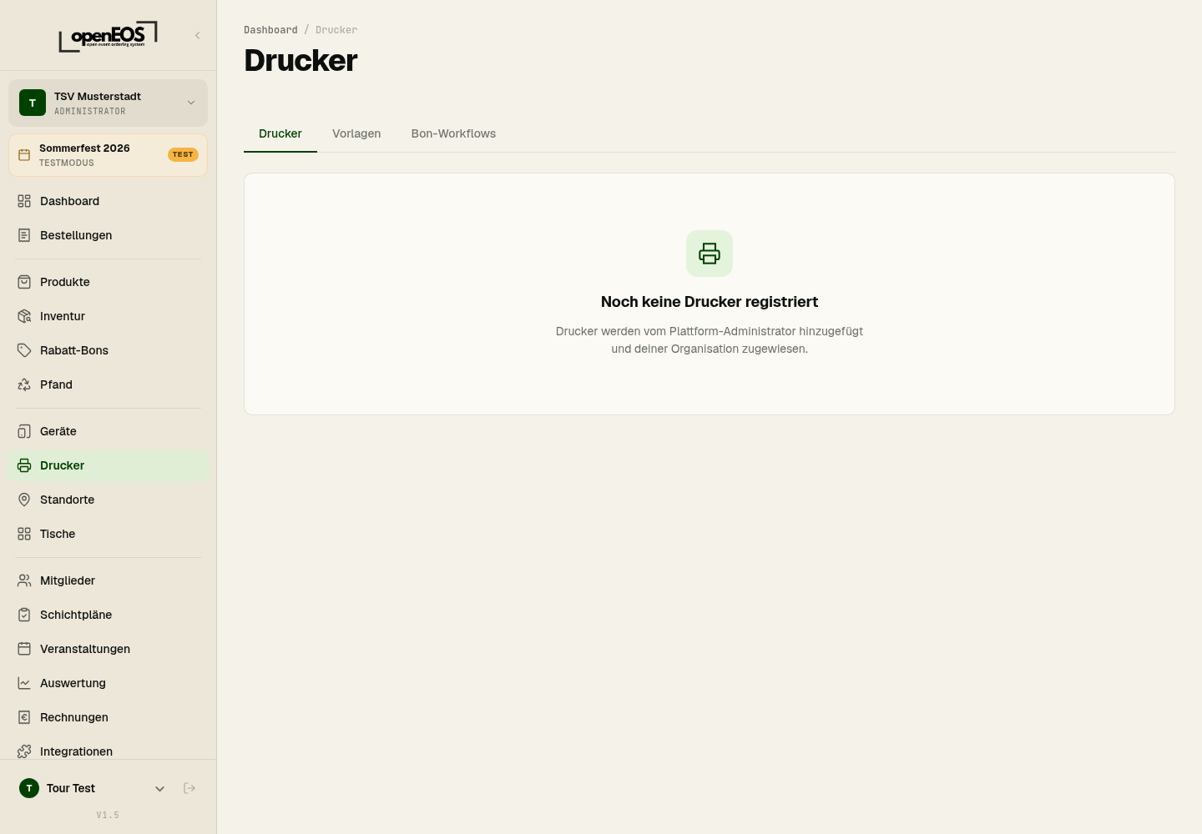
Task: Open the Sommerfest 2026 event selector
Action: [x=108, y=155]
